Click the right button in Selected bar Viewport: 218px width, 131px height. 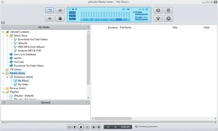[84, 102]
